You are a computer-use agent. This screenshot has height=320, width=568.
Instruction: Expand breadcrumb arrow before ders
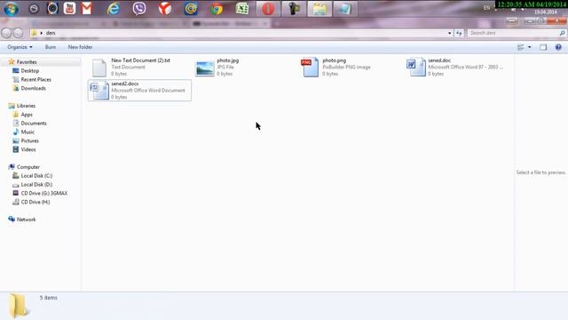click(42, 33)
